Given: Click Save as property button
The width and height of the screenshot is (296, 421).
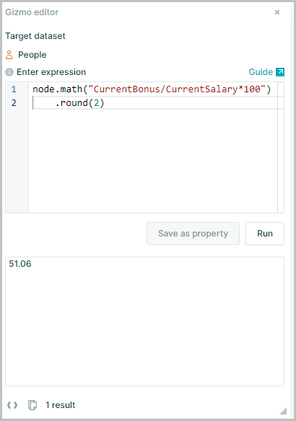Looking at the screenshot, I should click(x=193, y=234).
